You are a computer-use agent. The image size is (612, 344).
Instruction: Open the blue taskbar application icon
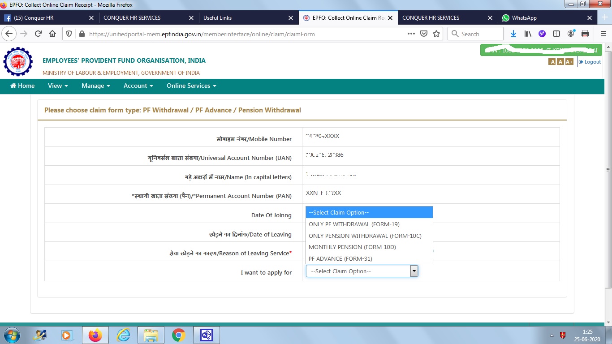click(x=206, y=335)
